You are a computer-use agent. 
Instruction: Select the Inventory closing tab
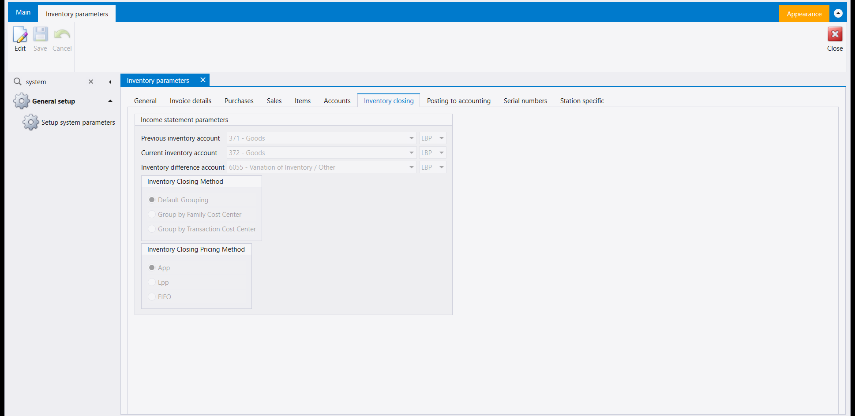[389, 100]
